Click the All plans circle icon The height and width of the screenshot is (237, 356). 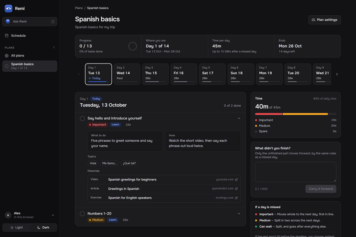[x=7, y=56]
